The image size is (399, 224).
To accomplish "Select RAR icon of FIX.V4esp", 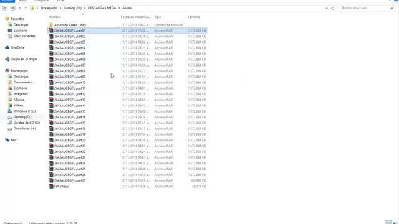I will (x=51, y=186).
